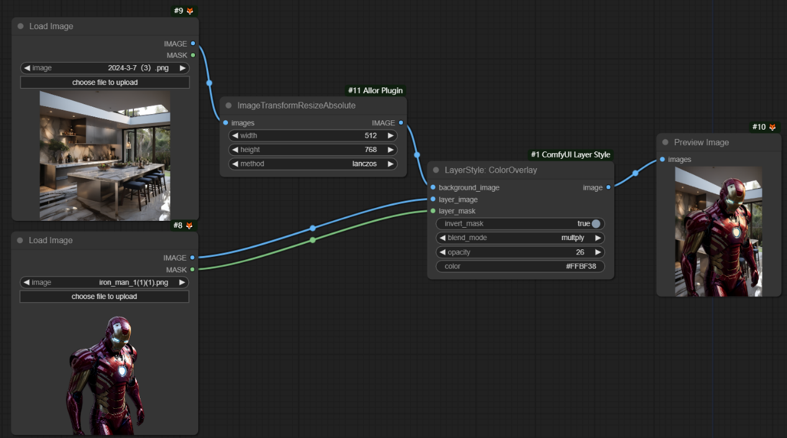787x438 pixels.
Task: Click the #1 ComfyUI Layer Style badge label
Action: (x=570, y=154)
